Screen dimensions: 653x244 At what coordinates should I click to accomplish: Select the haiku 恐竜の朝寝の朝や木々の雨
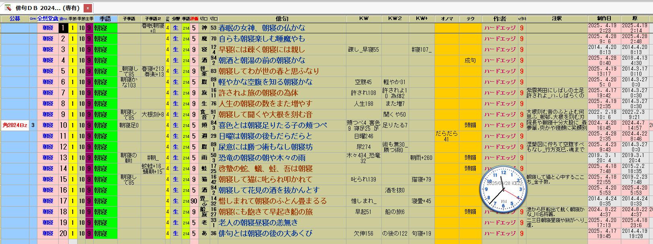[x=262, y=158]
